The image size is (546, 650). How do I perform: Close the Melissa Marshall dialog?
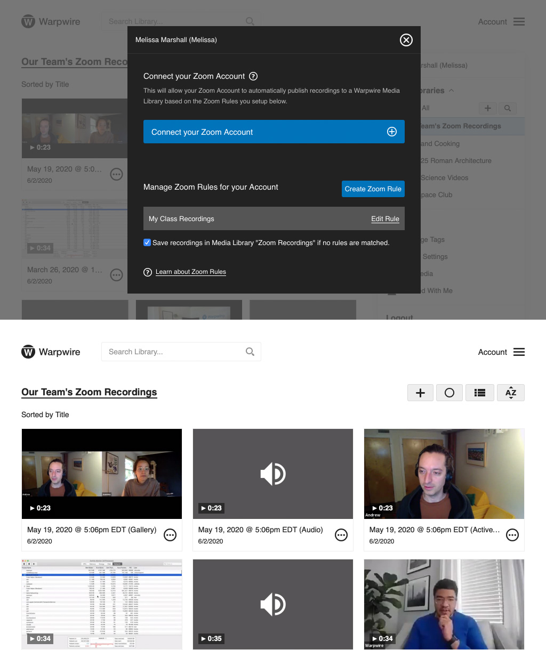point(406,40)
